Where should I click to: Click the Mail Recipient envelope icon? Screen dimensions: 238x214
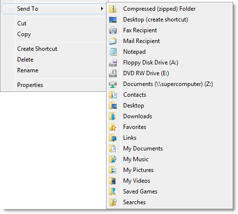(x=113, y=41)
